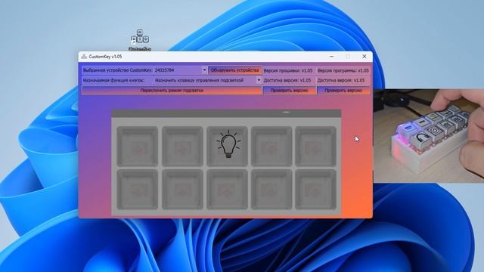
Task: Click the Обнаружить устройства button
Action: (x=235, y=70)
